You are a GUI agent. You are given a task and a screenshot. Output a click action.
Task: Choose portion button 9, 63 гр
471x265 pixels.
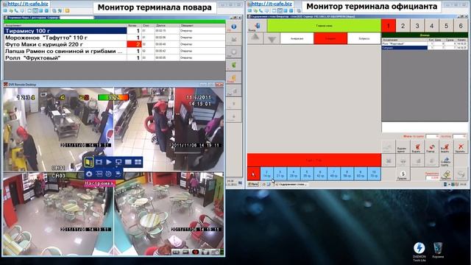point(360,174)
